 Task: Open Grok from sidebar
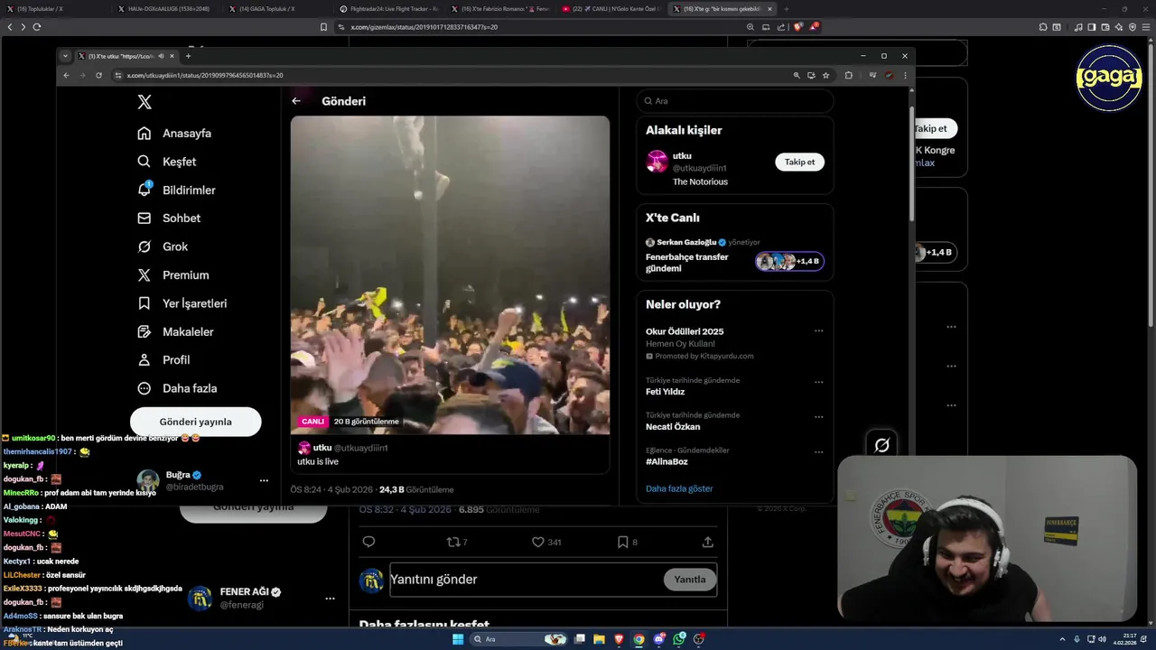pyautogui.click(x=163, y=246)
